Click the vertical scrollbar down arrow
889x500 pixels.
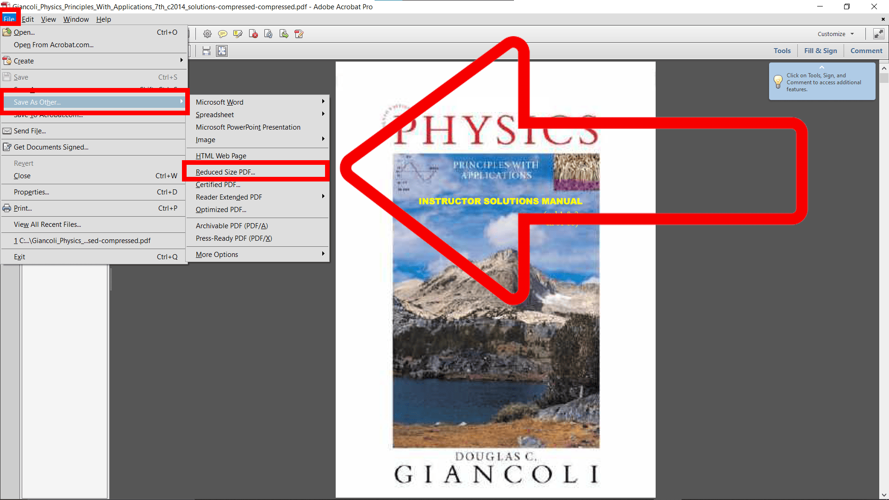tap(884, 495)
